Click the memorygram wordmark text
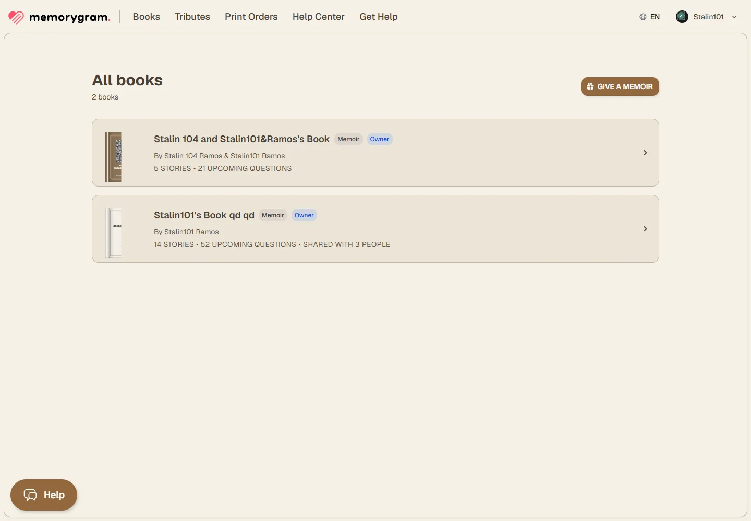The width and height of the screenshot is (751, 521). pos(70,17)
